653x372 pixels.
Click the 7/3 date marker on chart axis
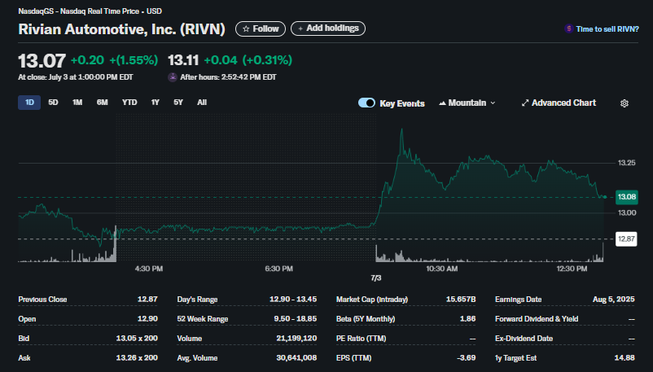tap(375, 278)
